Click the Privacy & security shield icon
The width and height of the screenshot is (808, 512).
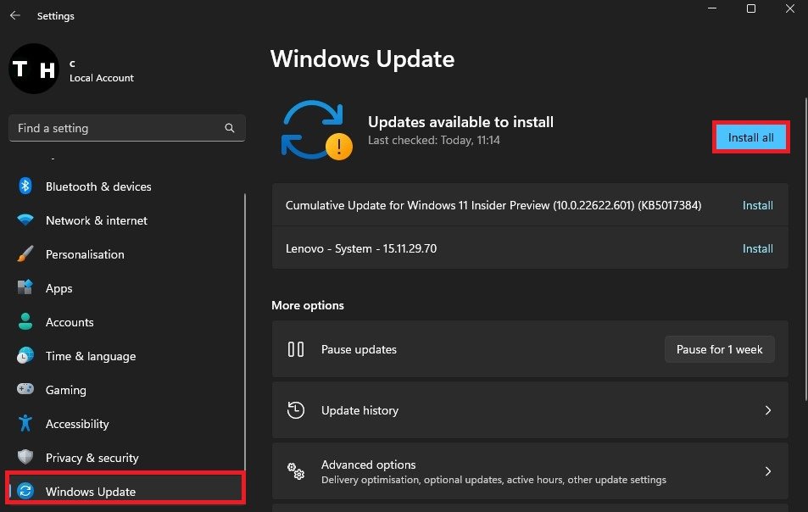coord(25,458)
